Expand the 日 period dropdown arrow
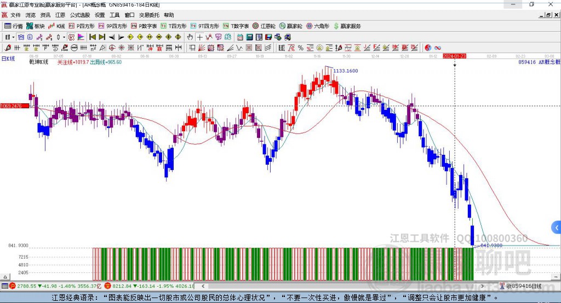561x303 pixels. tap(14, 37)
